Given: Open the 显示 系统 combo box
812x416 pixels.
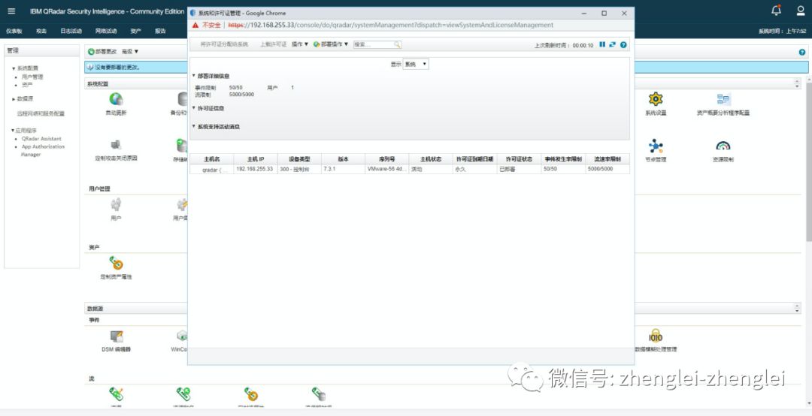Looking at the screenshot, I should [416, 64].
